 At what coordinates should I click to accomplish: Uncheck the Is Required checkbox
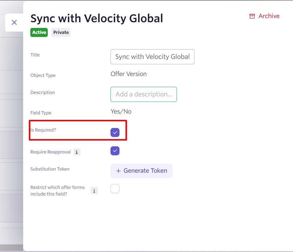(x=115, y=132)
